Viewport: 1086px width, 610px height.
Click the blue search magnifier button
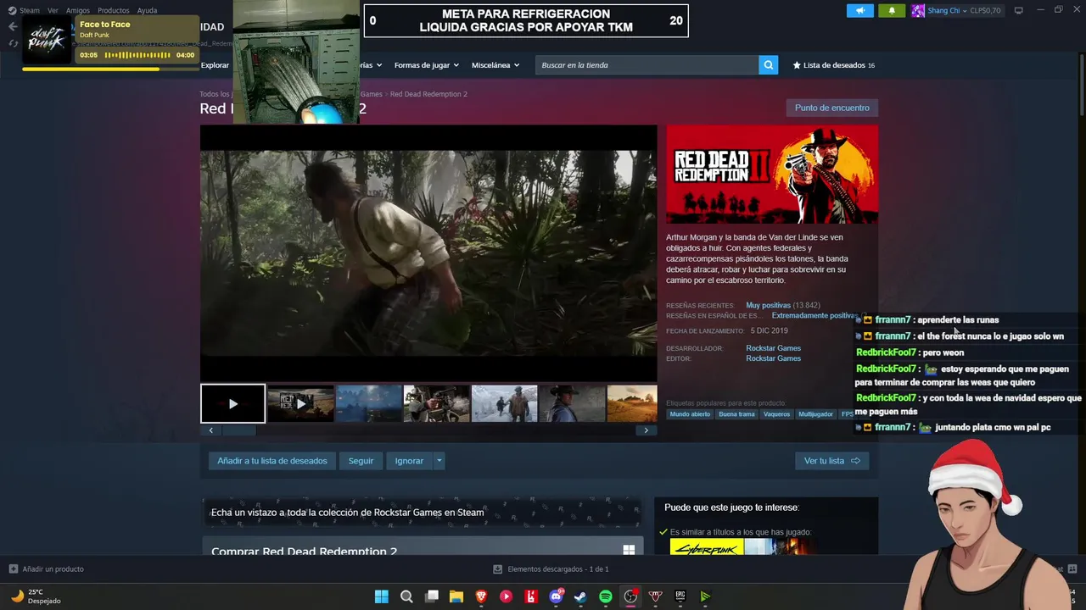768,65
